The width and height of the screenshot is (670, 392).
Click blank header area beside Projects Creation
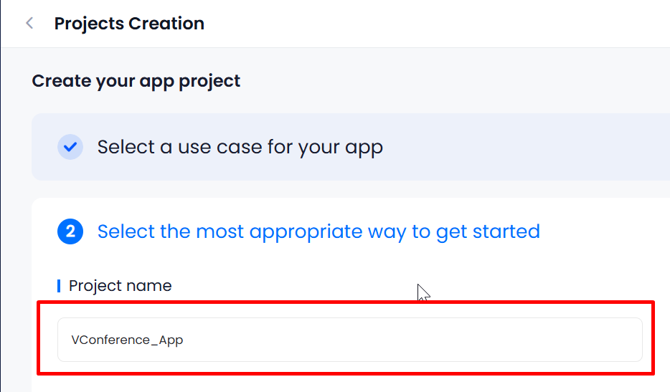click(436, 24)
